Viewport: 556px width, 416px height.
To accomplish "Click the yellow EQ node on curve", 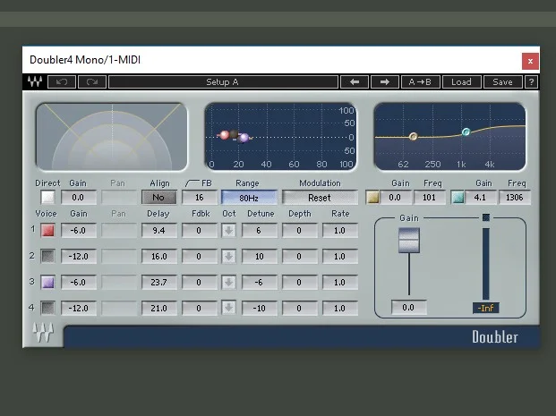I will tap(413, 136).
